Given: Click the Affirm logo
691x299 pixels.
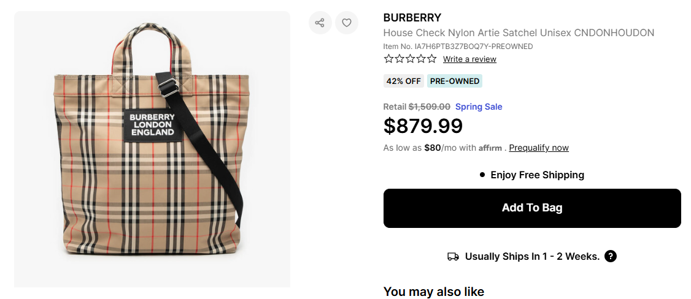Looking at the screenshot, I should tap(490, 148).
